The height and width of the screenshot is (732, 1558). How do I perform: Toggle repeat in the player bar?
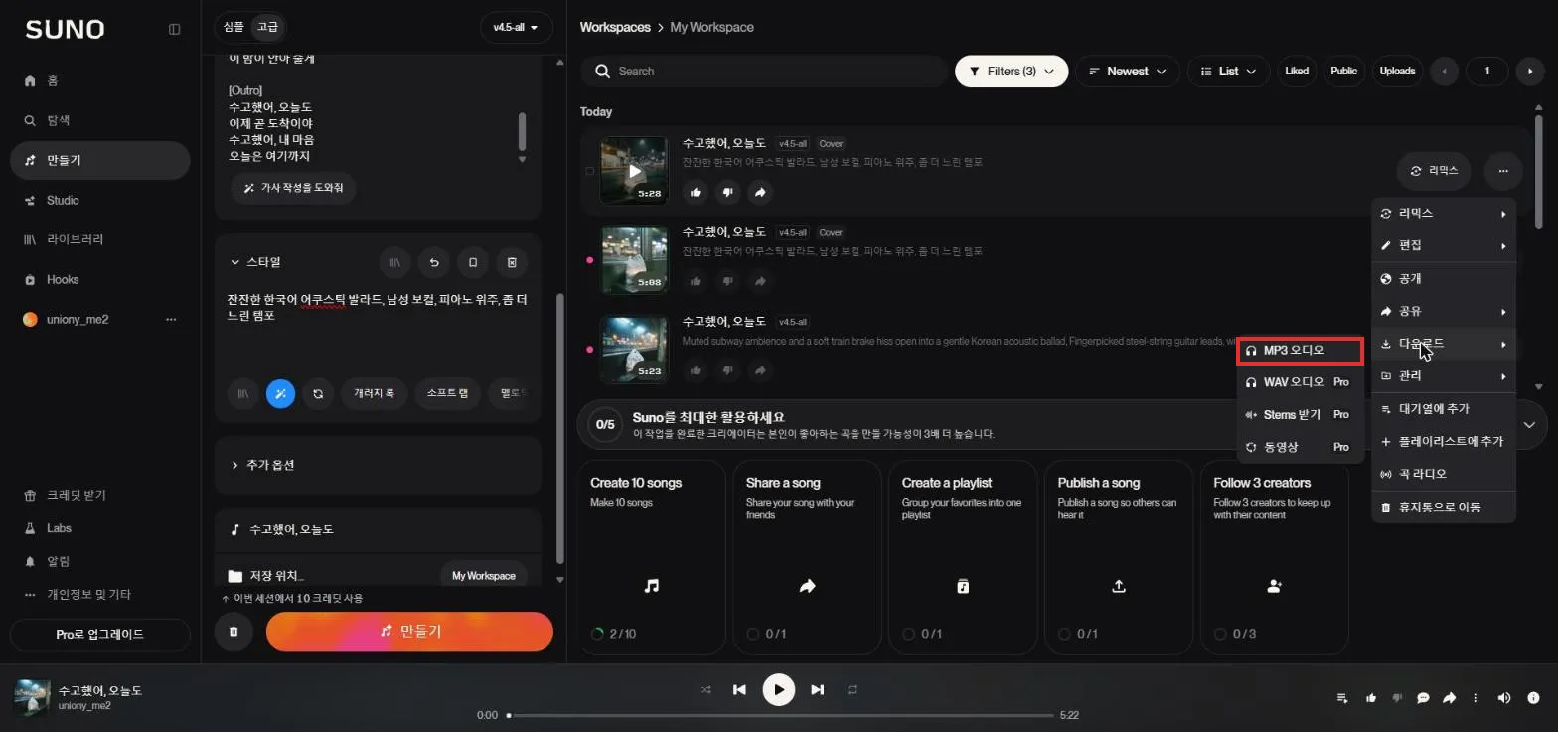(852, 689)
